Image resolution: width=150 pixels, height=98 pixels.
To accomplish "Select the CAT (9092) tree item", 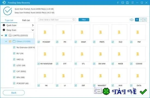I will tap(21, 71).
